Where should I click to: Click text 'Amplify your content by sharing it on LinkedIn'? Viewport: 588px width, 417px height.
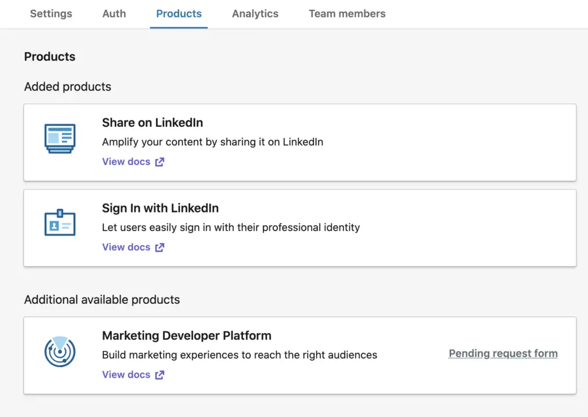pos(212,142)
